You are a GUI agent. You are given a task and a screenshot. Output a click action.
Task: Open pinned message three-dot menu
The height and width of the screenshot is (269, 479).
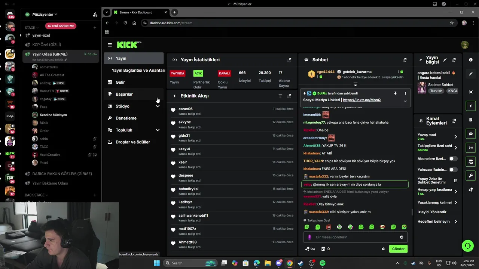pos(405,93)
